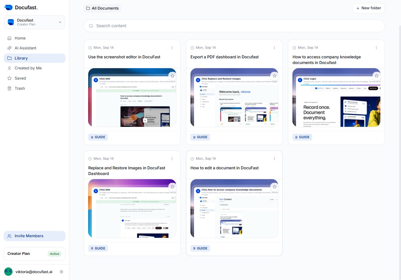This screenshot has width=401, height=280.
Task: Click the Creator Plan Active badge
Action: (x=54, y=254)
